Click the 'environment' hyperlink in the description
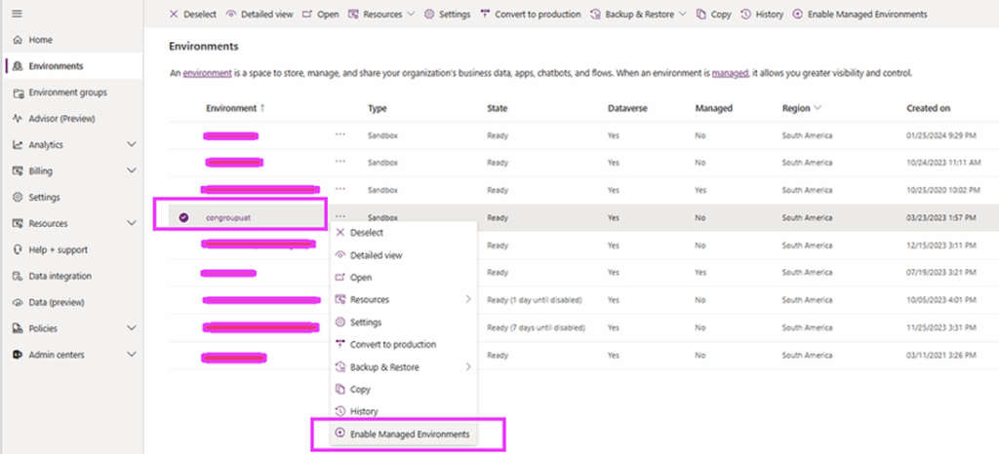 (x=206, y=73)
